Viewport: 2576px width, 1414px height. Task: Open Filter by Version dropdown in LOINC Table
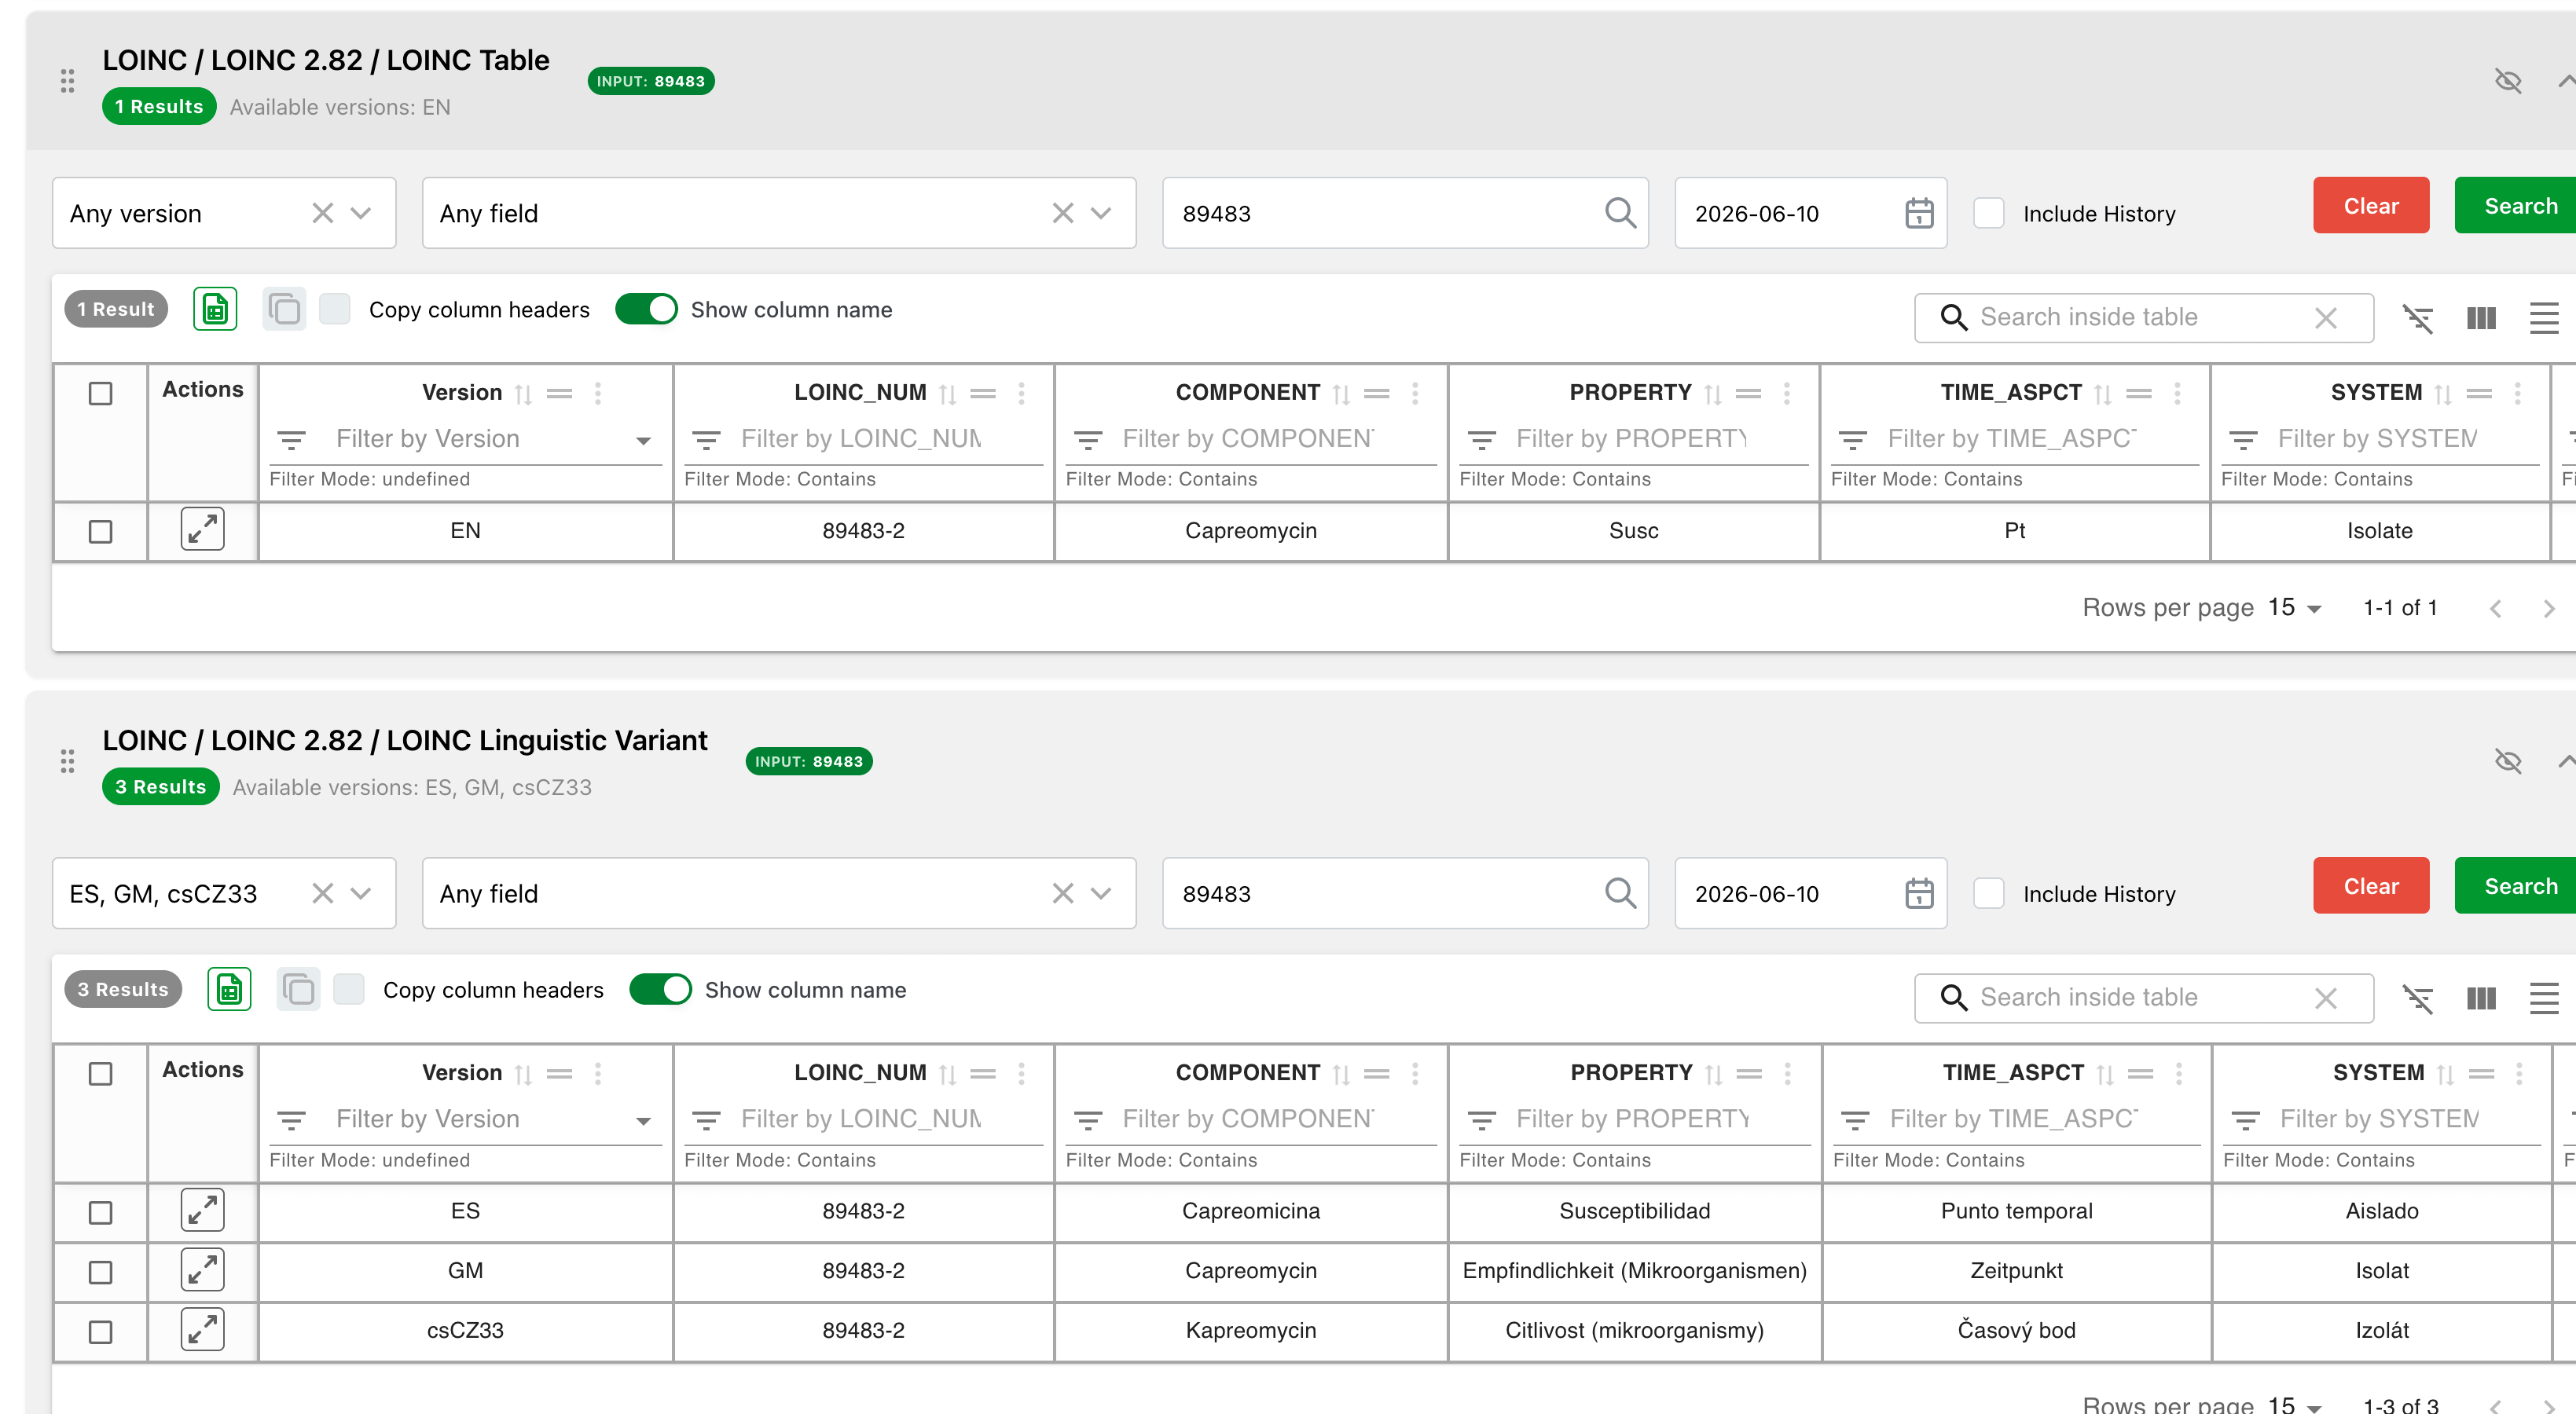tap(643, 440)
